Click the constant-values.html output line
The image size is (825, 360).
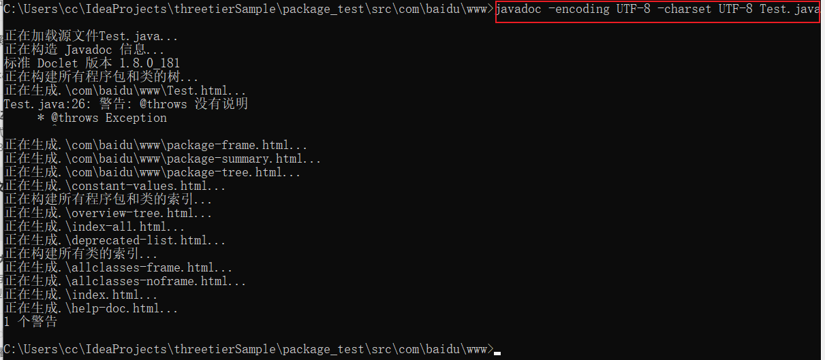pos(115,186)
